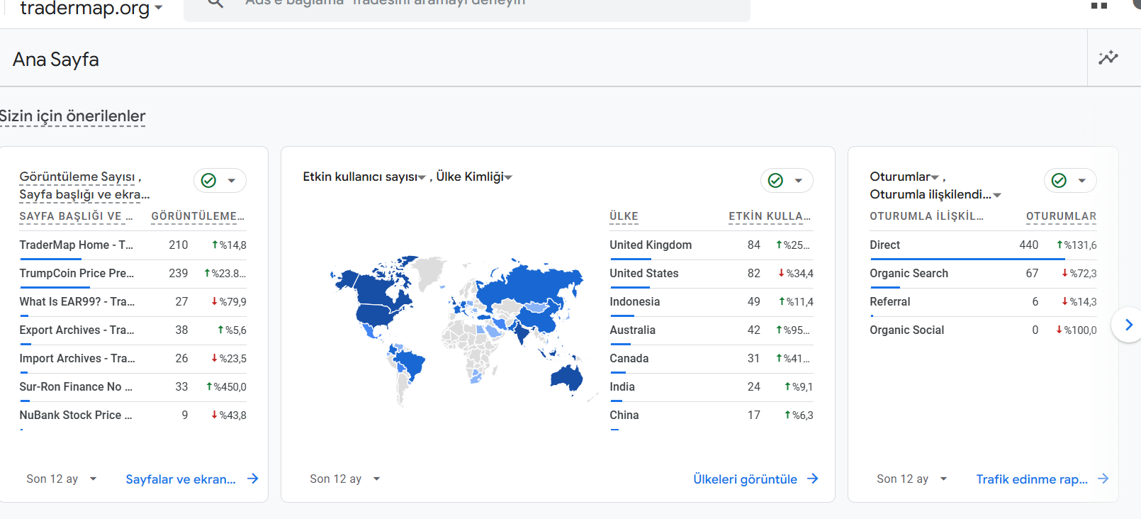The width and height of the screenshot is (1141, 519).
Task: Select United Kingdom country row
Action: (x=711, y=245)
